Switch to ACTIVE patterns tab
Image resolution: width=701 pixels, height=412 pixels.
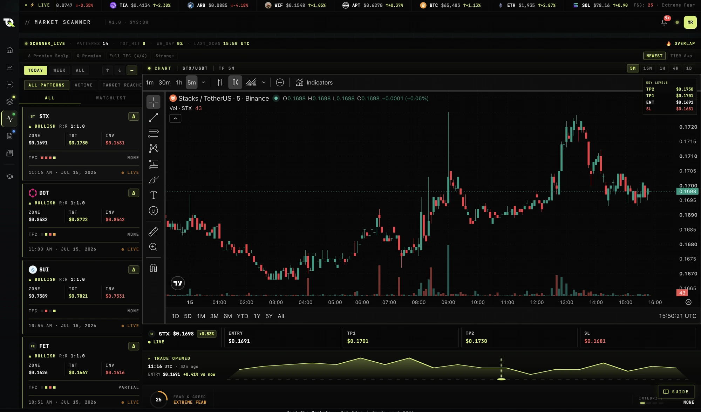[84, 85]
